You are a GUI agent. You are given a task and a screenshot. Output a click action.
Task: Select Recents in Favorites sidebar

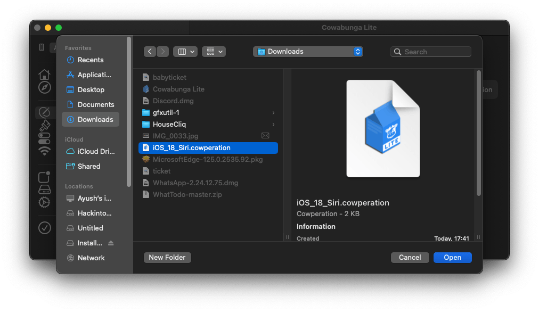pos(91,60)
